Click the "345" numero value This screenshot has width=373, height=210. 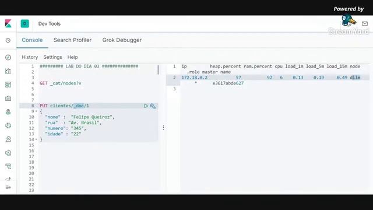coord(77,128)
